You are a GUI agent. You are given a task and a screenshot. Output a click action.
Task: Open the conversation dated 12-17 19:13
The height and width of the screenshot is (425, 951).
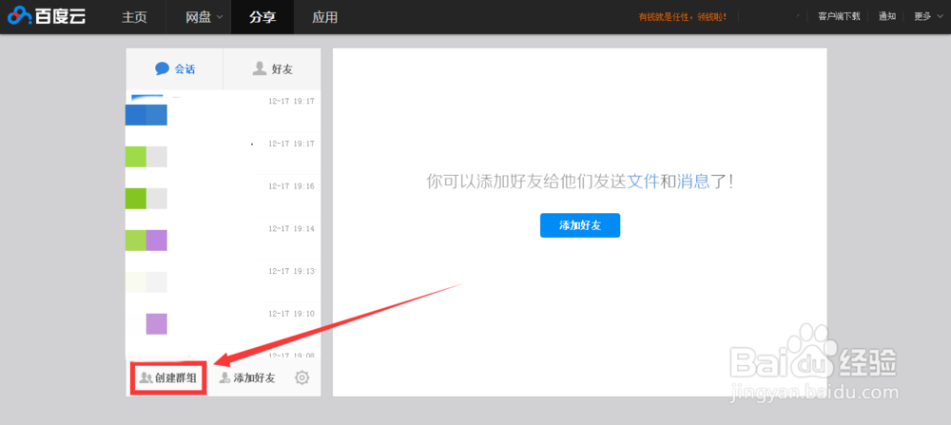[223, 280]
